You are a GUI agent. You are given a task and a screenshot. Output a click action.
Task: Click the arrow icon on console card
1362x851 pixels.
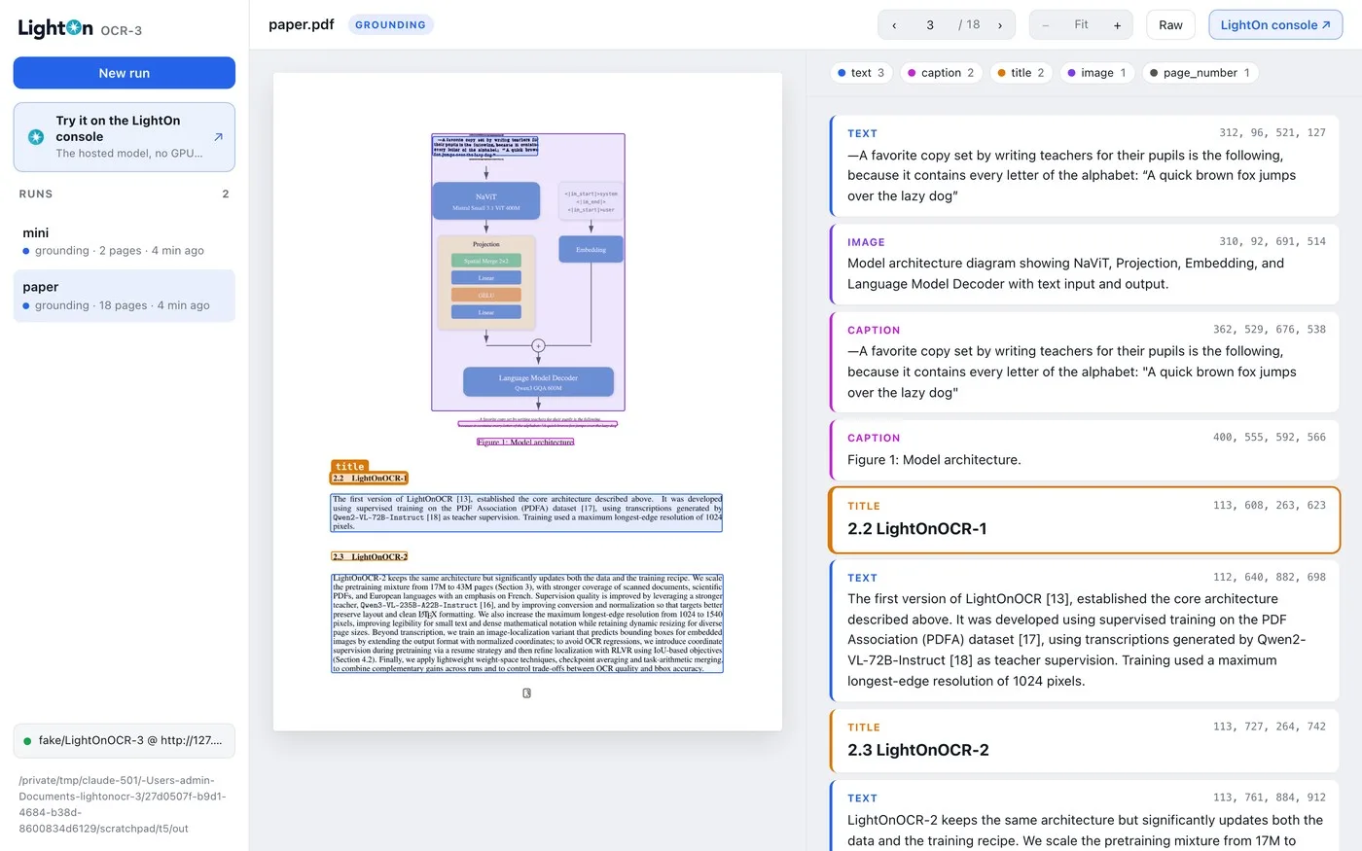(x=218, y=137)
